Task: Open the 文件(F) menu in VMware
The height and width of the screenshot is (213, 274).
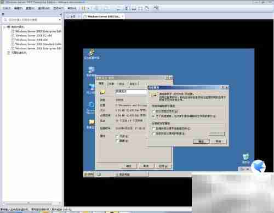Action: pos(7,8)
